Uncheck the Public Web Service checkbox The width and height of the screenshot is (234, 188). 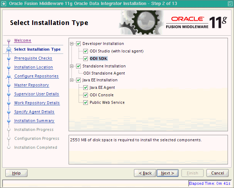pyautogui.click(x=85, y=102)
